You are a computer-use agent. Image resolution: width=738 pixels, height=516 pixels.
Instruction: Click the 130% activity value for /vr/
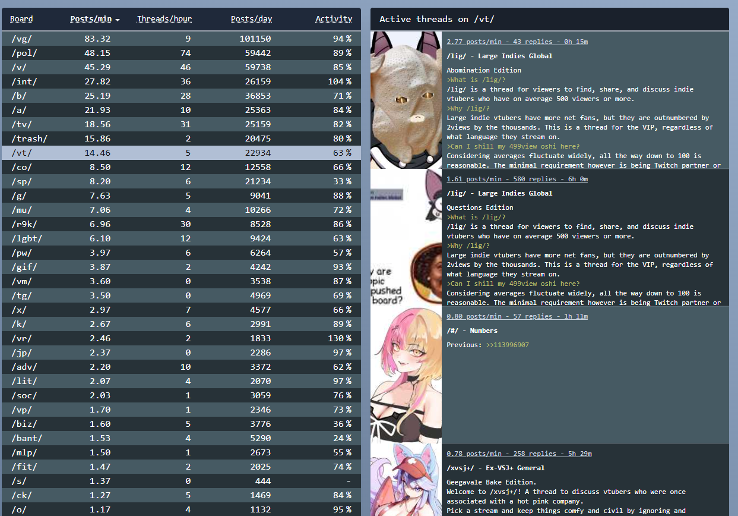click(339, 338)
